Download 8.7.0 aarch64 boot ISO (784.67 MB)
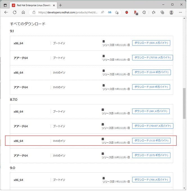187x191 pixels. (153, 126)
